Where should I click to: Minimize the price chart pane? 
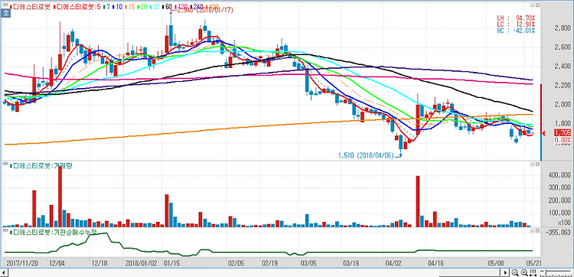(x=532, y=5)
